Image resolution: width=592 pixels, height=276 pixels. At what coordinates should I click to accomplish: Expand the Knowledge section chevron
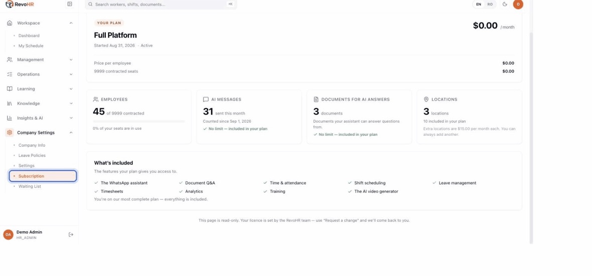(71, 103)
